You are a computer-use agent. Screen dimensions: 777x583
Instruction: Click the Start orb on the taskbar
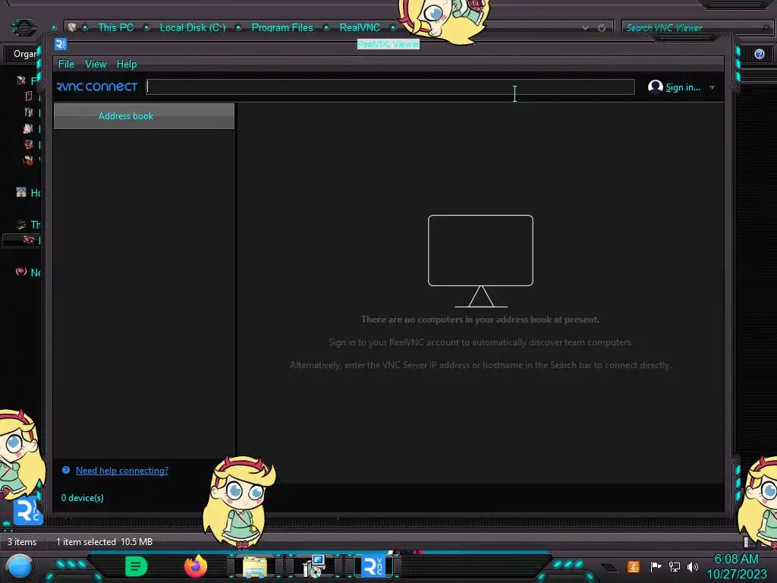(x=20, y=566)
